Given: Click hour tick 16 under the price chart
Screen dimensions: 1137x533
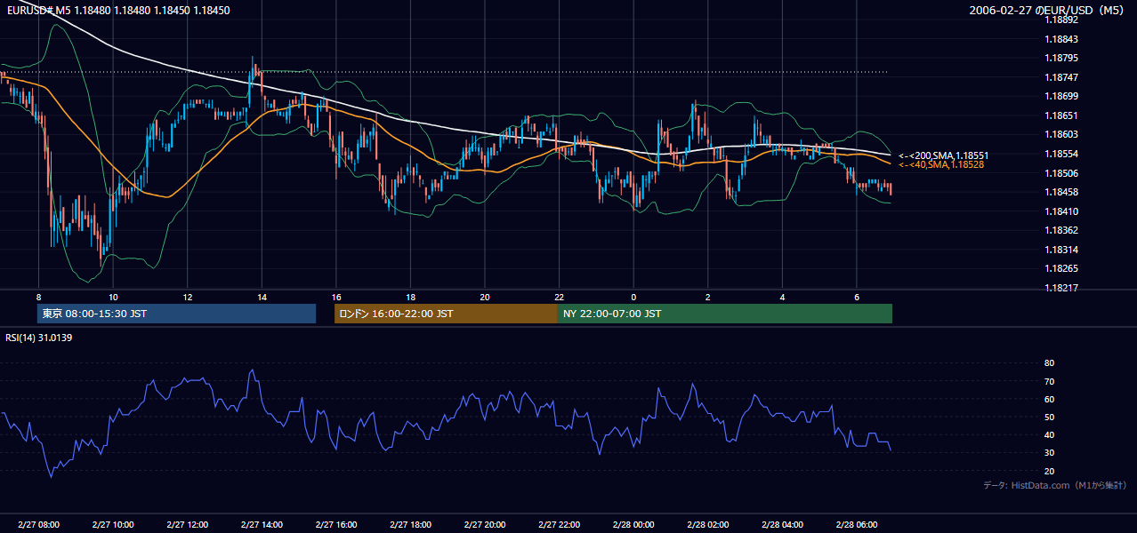Looking at the screenshot, I should pyautogui.click(x=335, y=297).
